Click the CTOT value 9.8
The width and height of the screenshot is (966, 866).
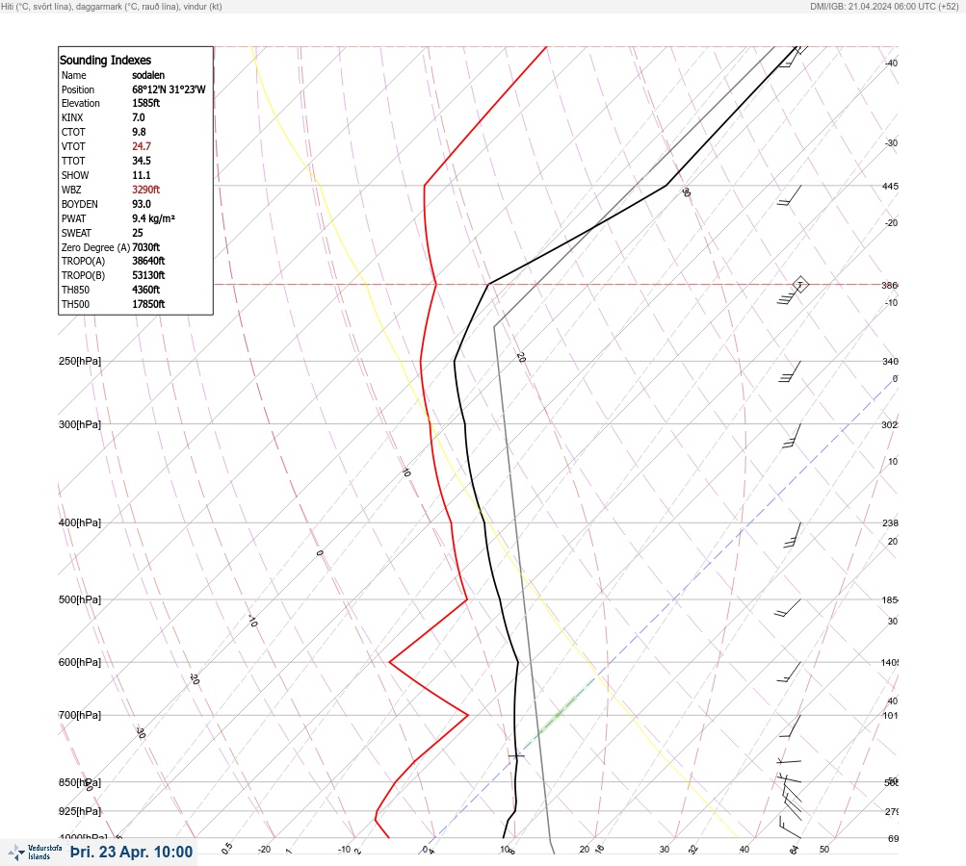click(x=140, y=132)
